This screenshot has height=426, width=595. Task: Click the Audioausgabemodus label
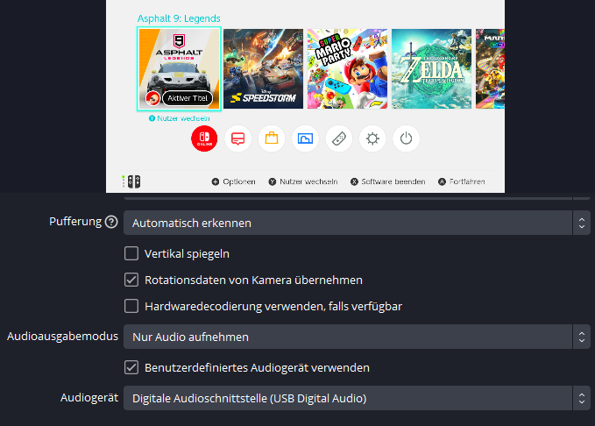click(x=62, y=337)
